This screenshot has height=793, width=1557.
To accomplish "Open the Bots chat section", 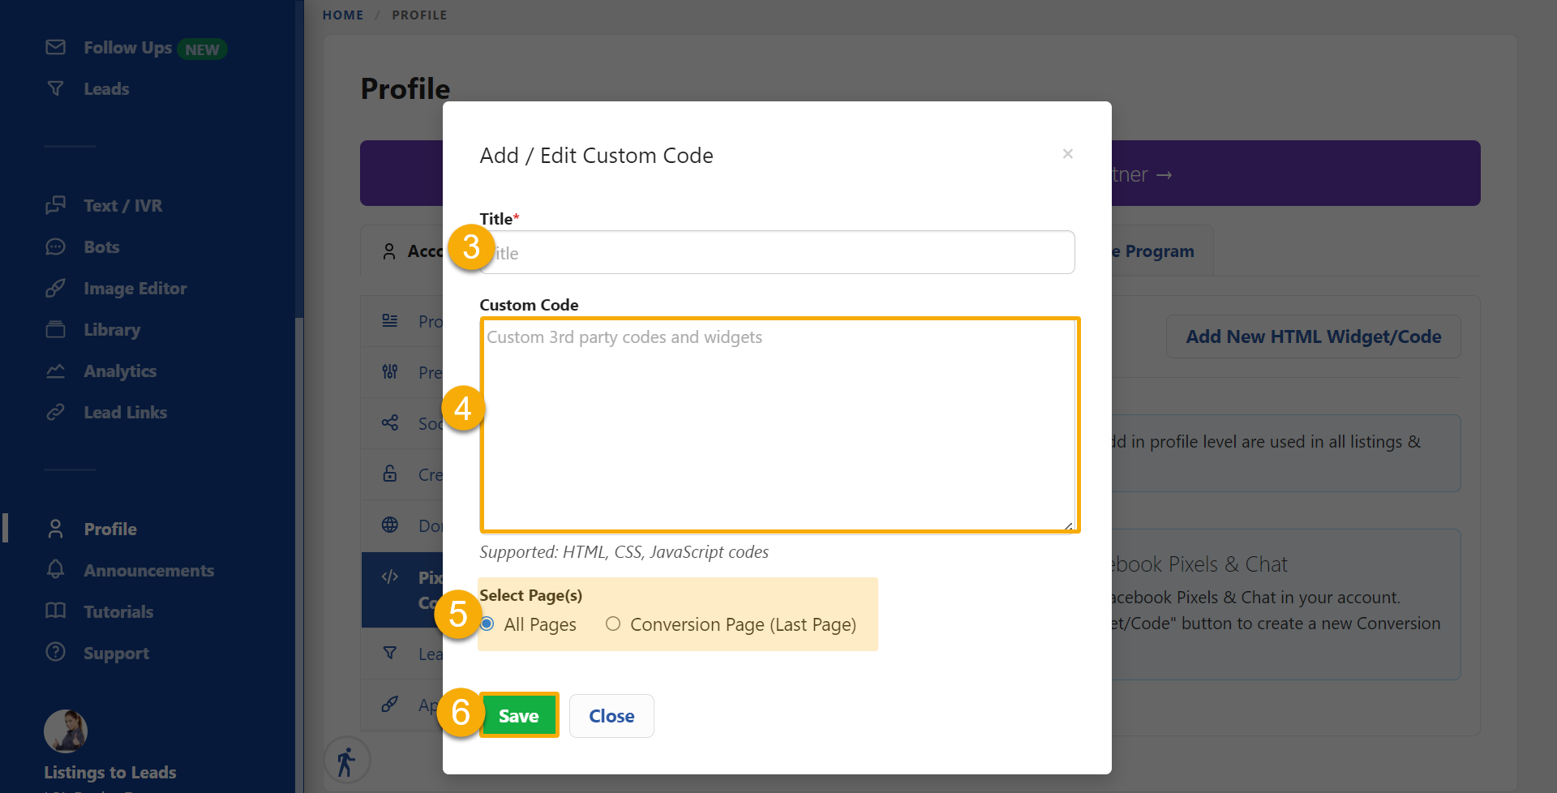I will pyautogui.click(x=101, y=246).
